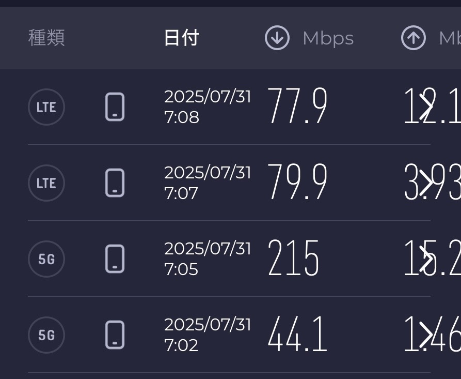Image resolution: width=461 pixels, height=379 pixels.
Task: Select the 44.1 Mbps download result
Action: [x=297, y=335]
